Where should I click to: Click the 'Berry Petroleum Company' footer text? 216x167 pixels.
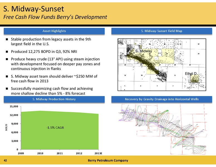pos(108,160)
